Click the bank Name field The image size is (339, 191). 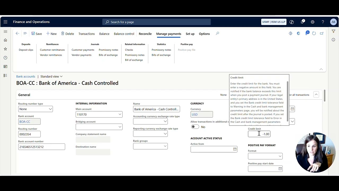click(157, 109)
